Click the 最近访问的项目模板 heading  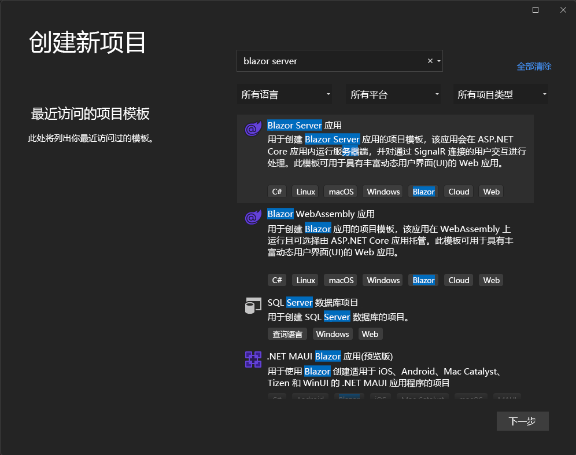pyautogui.click(x=90, y=113)
